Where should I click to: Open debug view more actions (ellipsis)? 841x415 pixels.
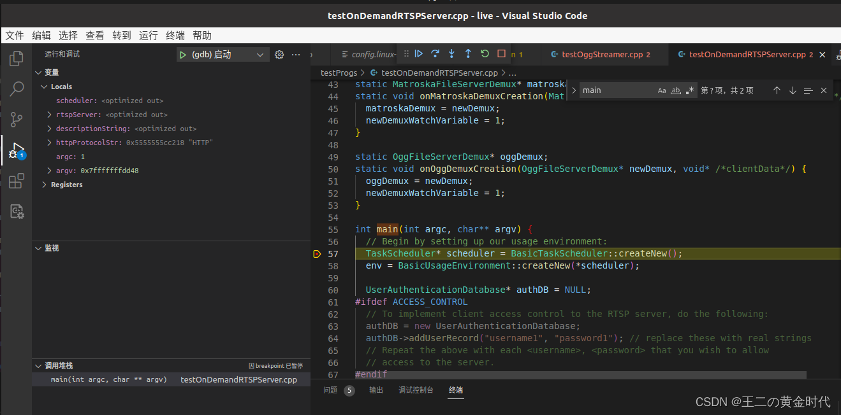click(296, 55)
